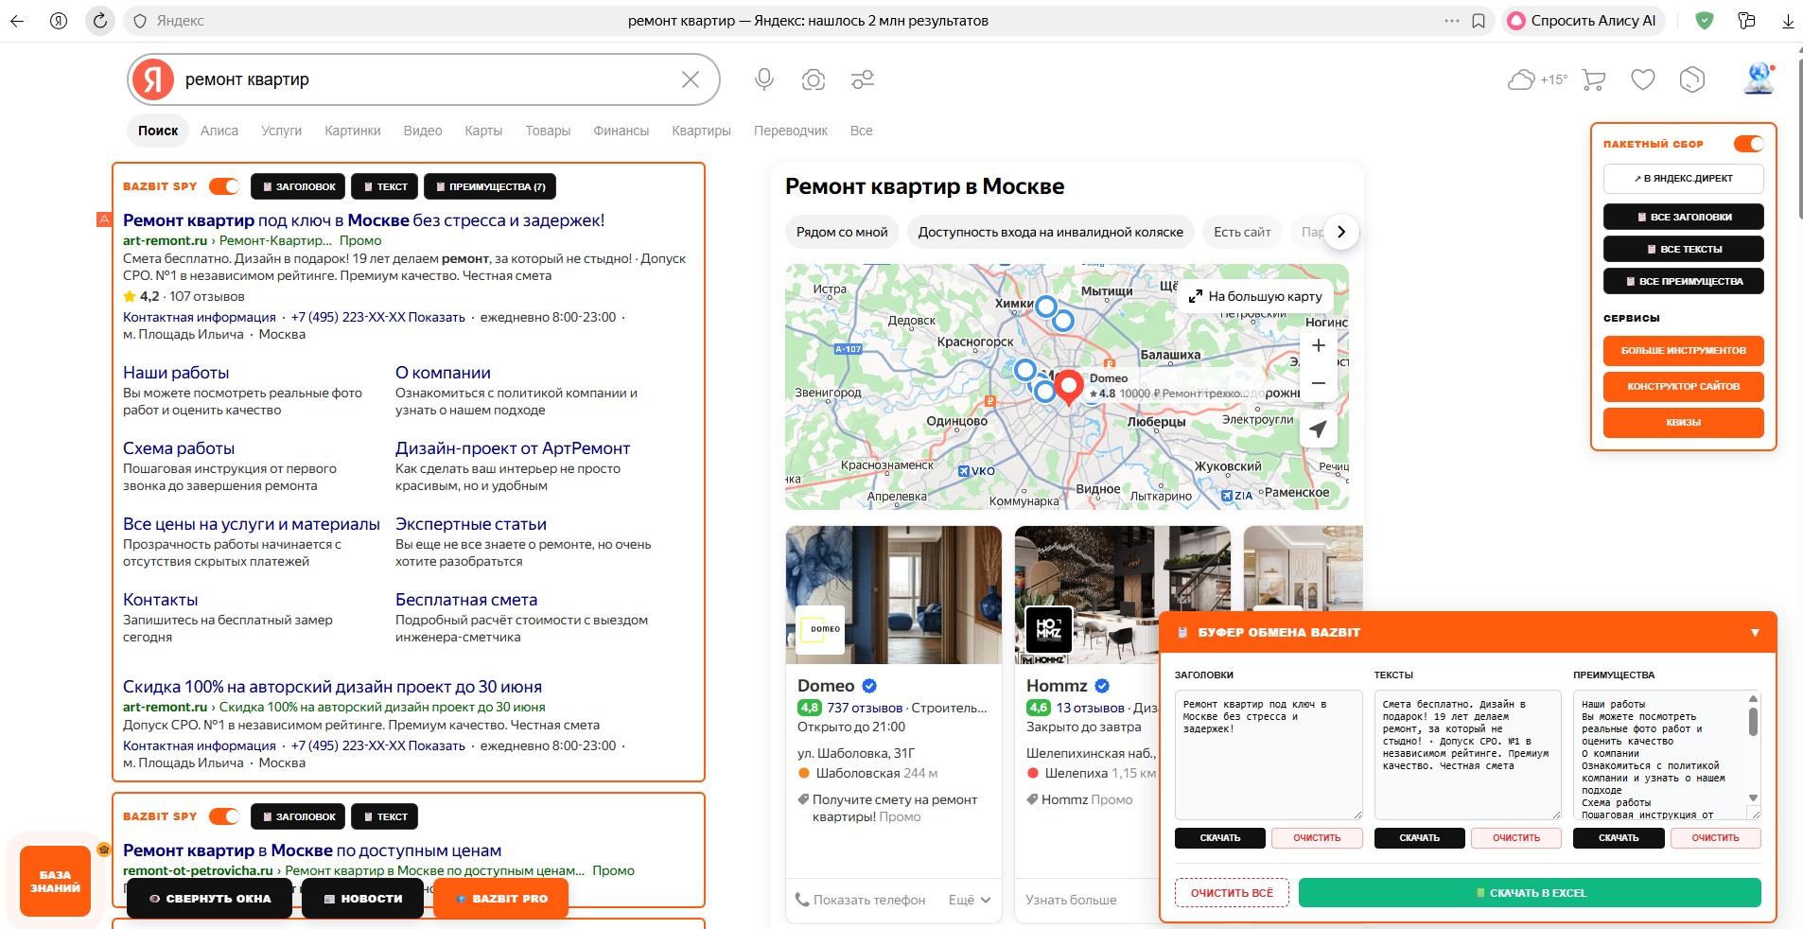Viewport: 1803px width, 929px height.
Task: Open the Бесплатная смета sitelink
Action: [466, 600]
